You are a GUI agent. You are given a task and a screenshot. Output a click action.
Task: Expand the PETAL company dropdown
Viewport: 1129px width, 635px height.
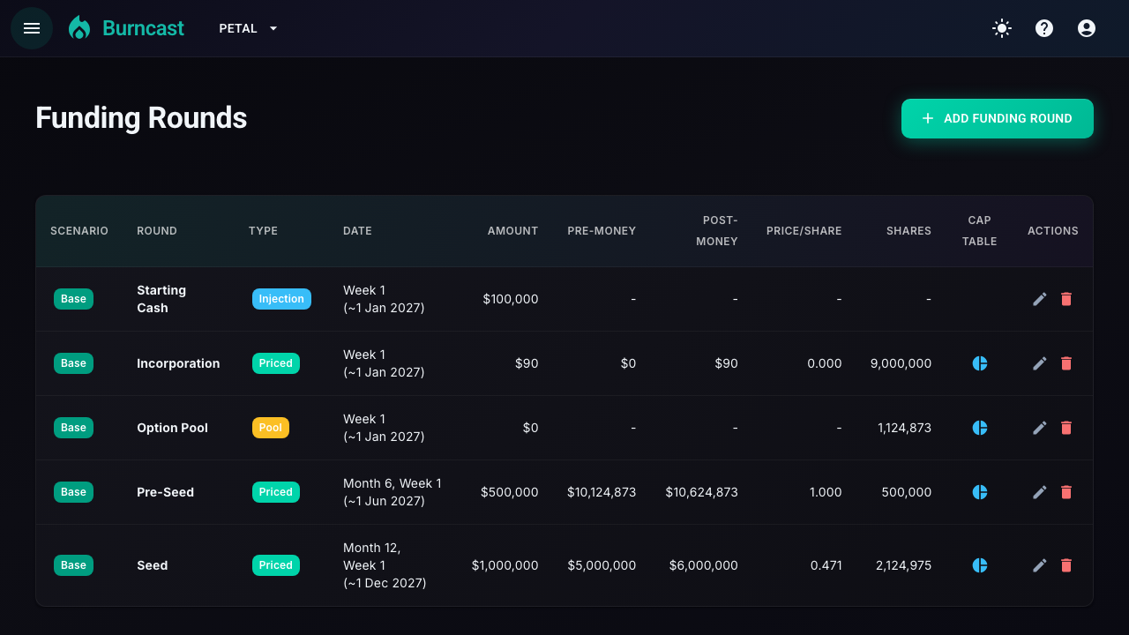tap(249, 28)
